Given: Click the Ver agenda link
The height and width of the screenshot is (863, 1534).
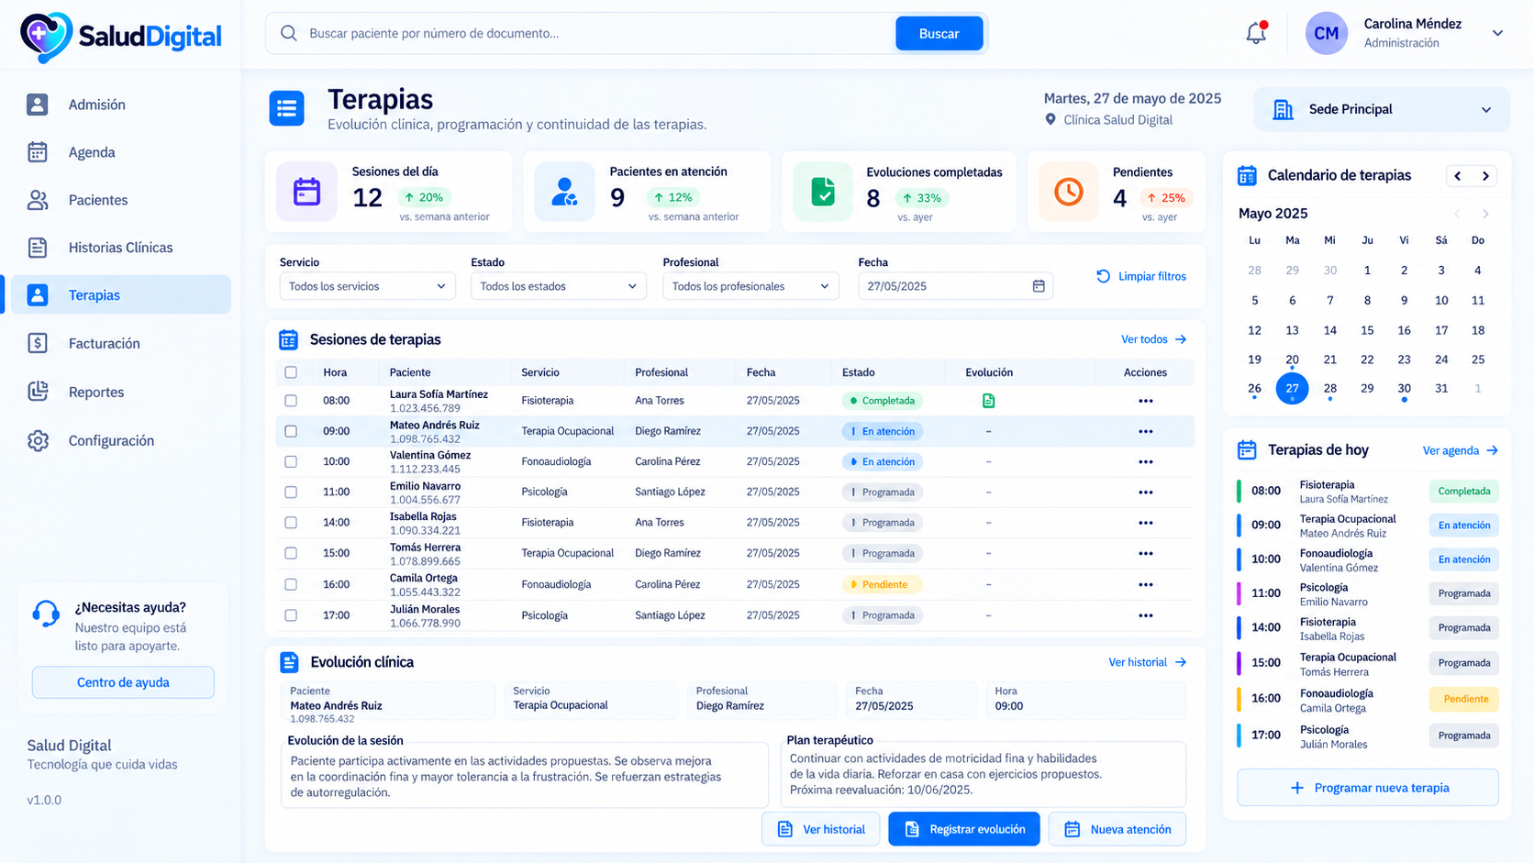Looking at the screenshot, I should click(1460, 450).
